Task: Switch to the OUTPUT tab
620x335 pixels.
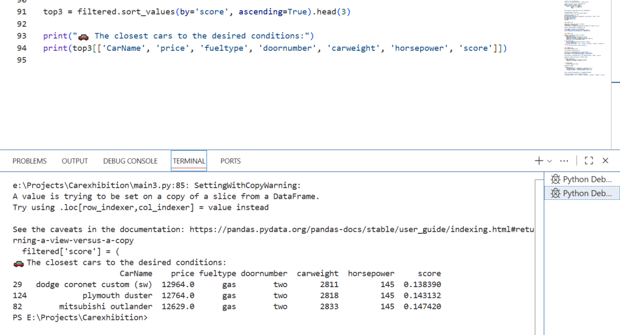Action: click(x=74, y=161)
